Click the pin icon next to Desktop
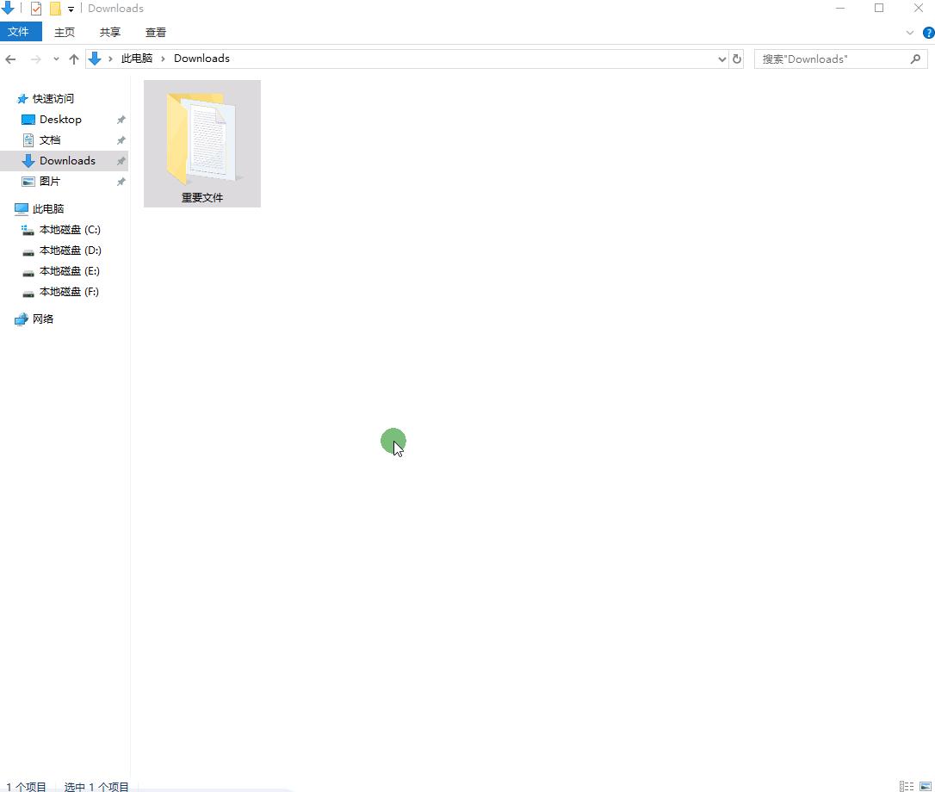This screenshot has width=935, height=792. [121, 120]
